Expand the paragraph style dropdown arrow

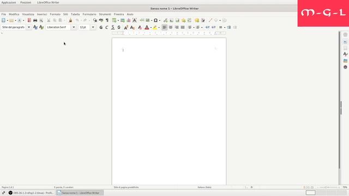[x=29, y=27]
